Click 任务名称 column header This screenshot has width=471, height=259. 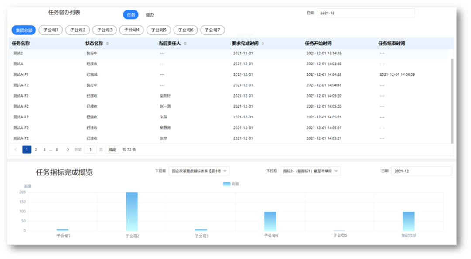(21, 44)
